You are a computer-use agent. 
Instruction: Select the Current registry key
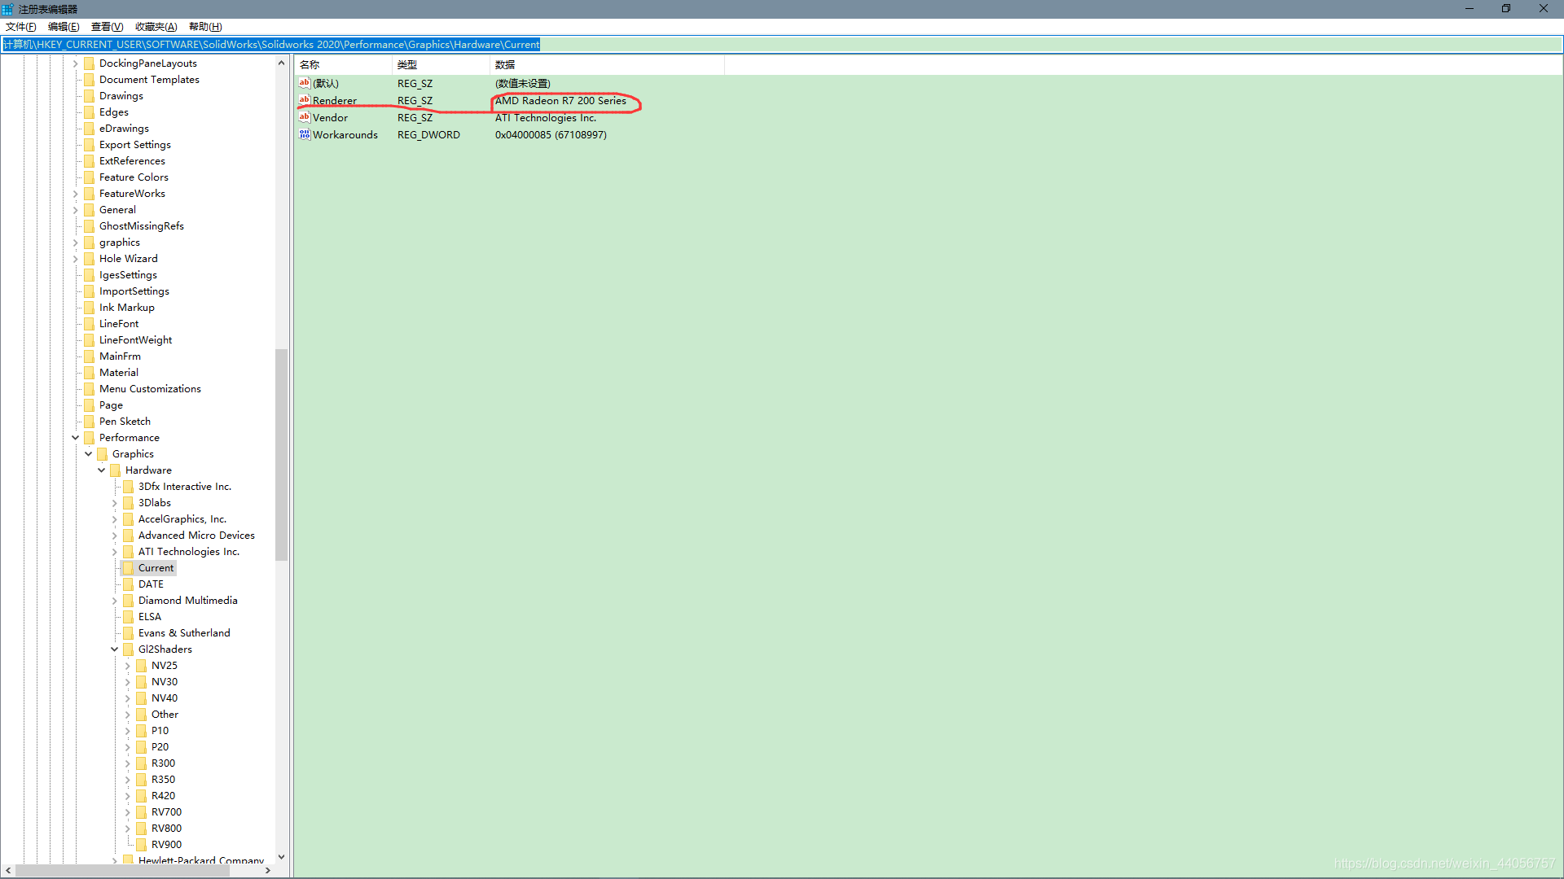pyautogui.click(x=156, y=566)
